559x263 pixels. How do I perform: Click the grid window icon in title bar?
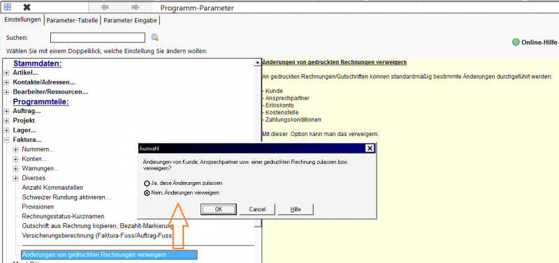pos(7,7)
